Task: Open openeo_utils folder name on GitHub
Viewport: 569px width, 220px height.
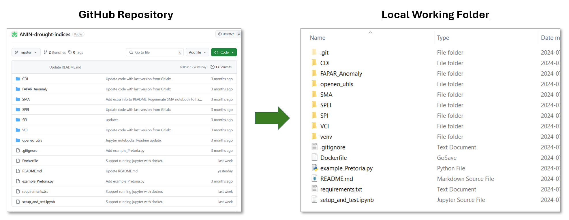Action: (32, 140)
